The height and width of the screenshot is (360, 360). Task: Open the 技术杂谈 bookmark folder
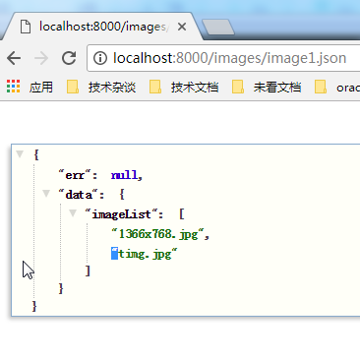(x=101, y=88)
